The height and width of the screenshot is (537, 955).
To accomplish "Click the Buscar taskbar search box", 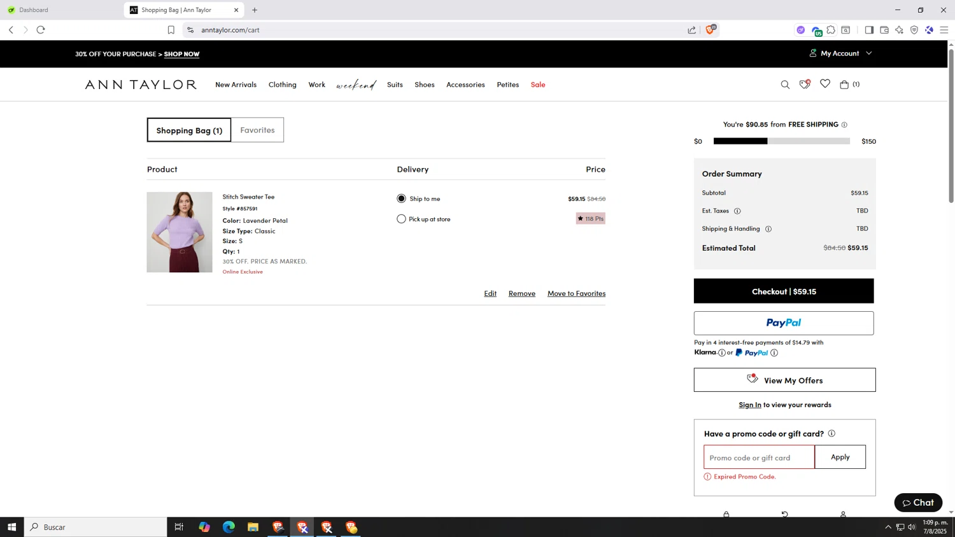I will point(96,527).
